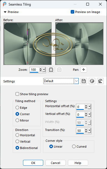Image resolution: width=107 pixels, height=169 pixels.
Task: Select the Edge tiling method
Action: (x=17, y=108)
